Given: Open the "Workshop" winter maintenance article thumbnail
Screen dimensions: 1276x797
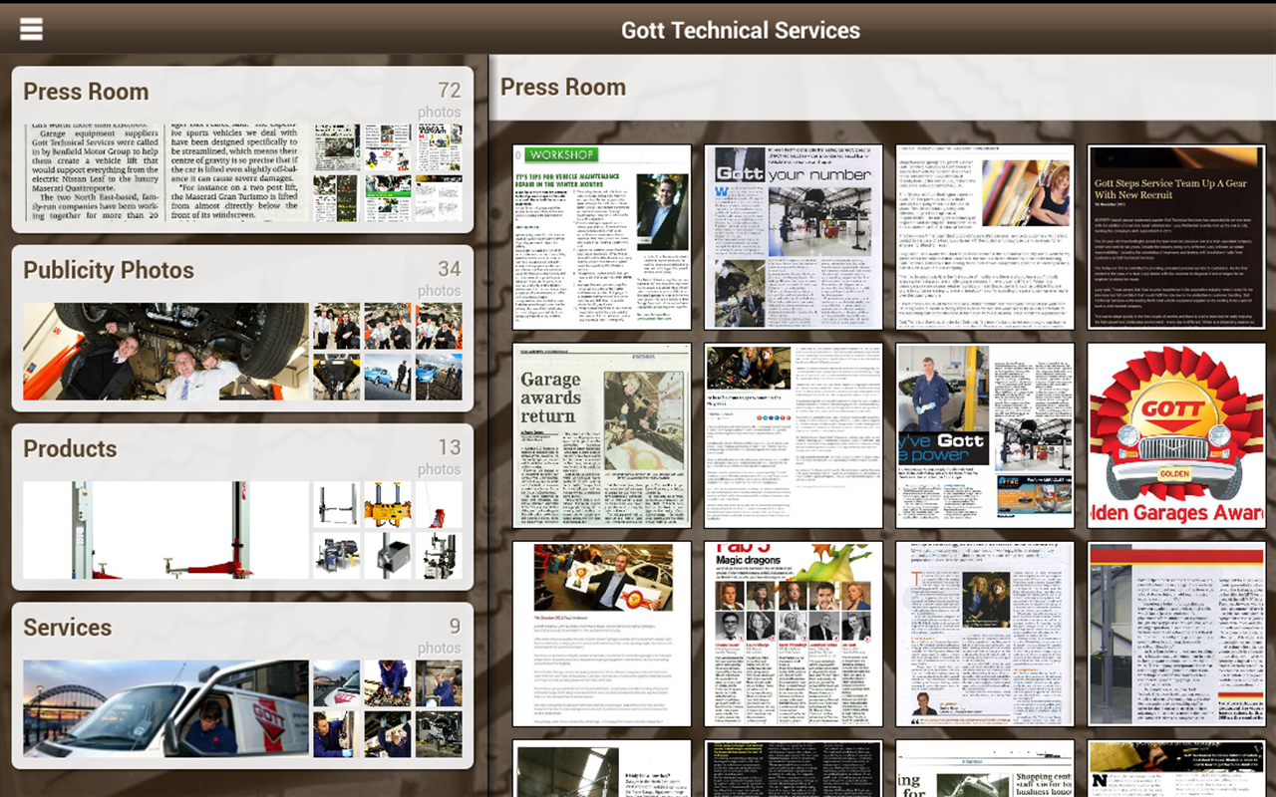Looking at the screenshot, I should tap(602, 234).
